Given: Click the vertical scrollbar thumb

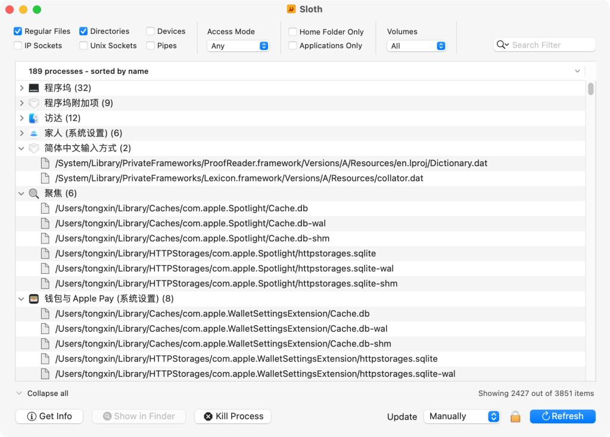Looking at the screenshot, I should [590, 88].
